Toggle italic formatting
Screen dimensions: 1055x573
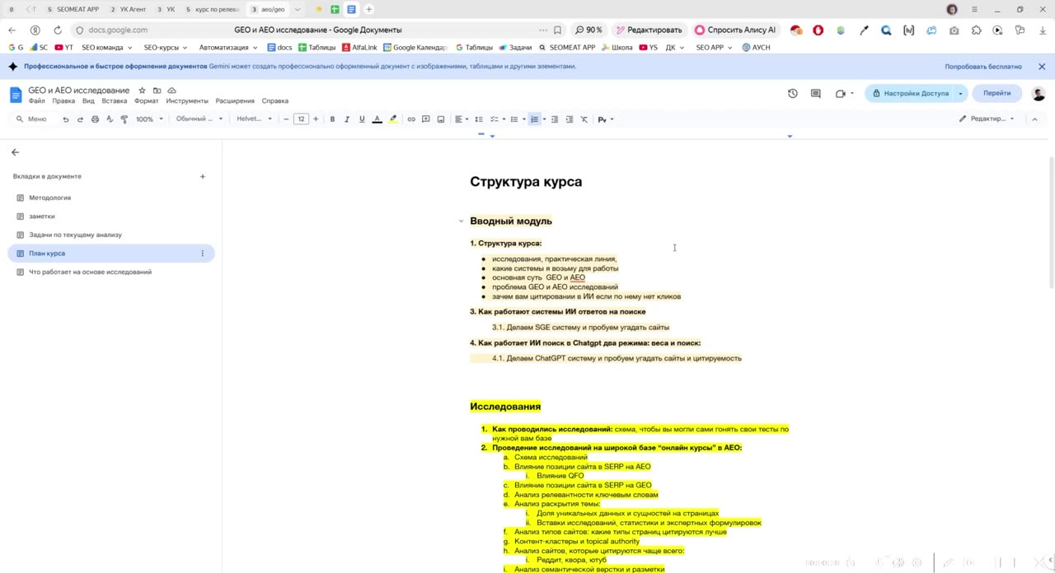click(x=347, y=119)
